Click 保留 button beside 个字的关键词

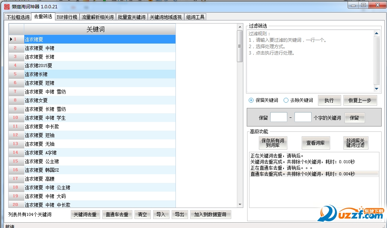coord(354,118)
